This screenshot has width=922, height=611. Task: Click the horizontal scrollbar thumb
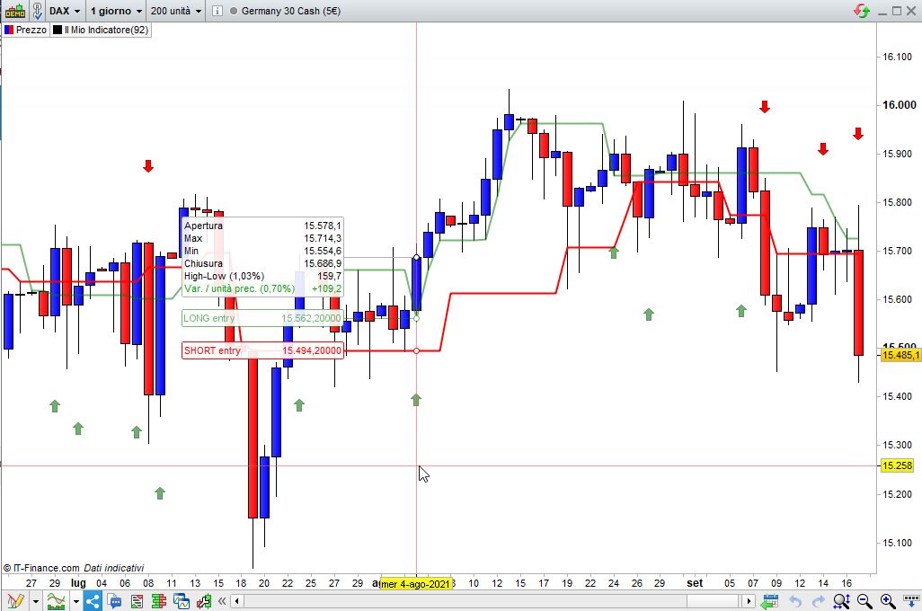point(712,601)
